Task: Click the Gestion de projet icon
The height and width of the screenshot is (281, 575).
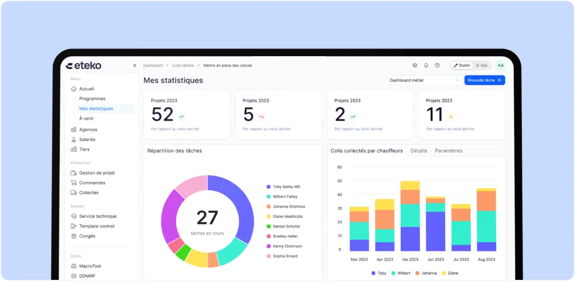Action: click(x=73, y=173)
